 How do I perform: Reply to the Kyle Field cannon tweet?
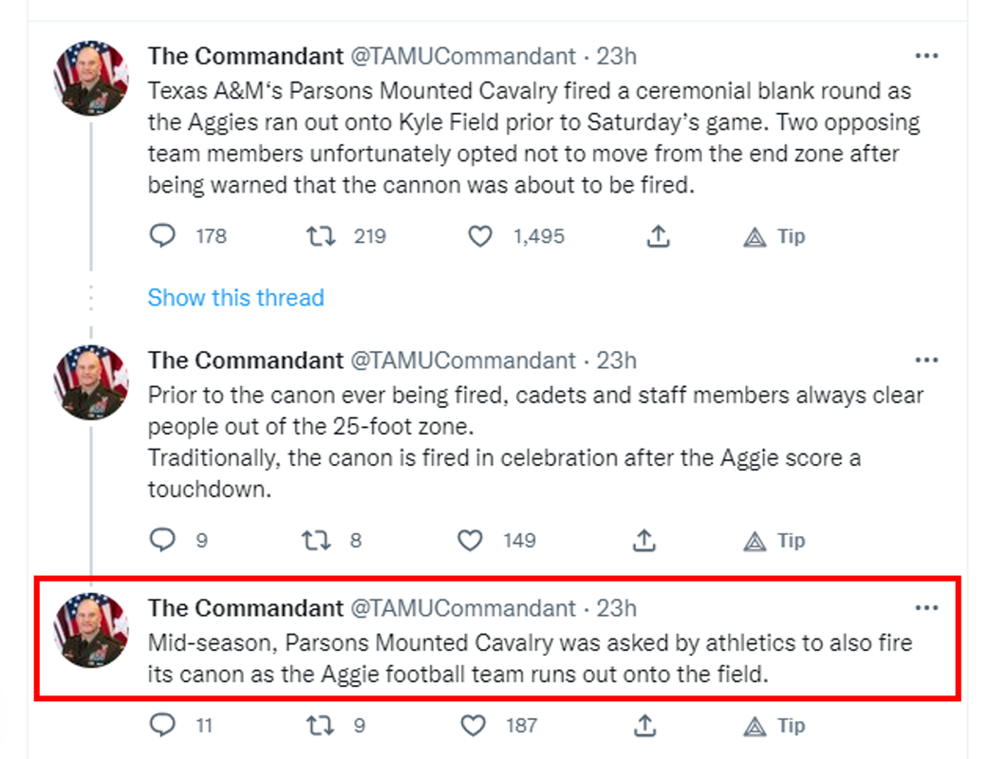point(163,236)
